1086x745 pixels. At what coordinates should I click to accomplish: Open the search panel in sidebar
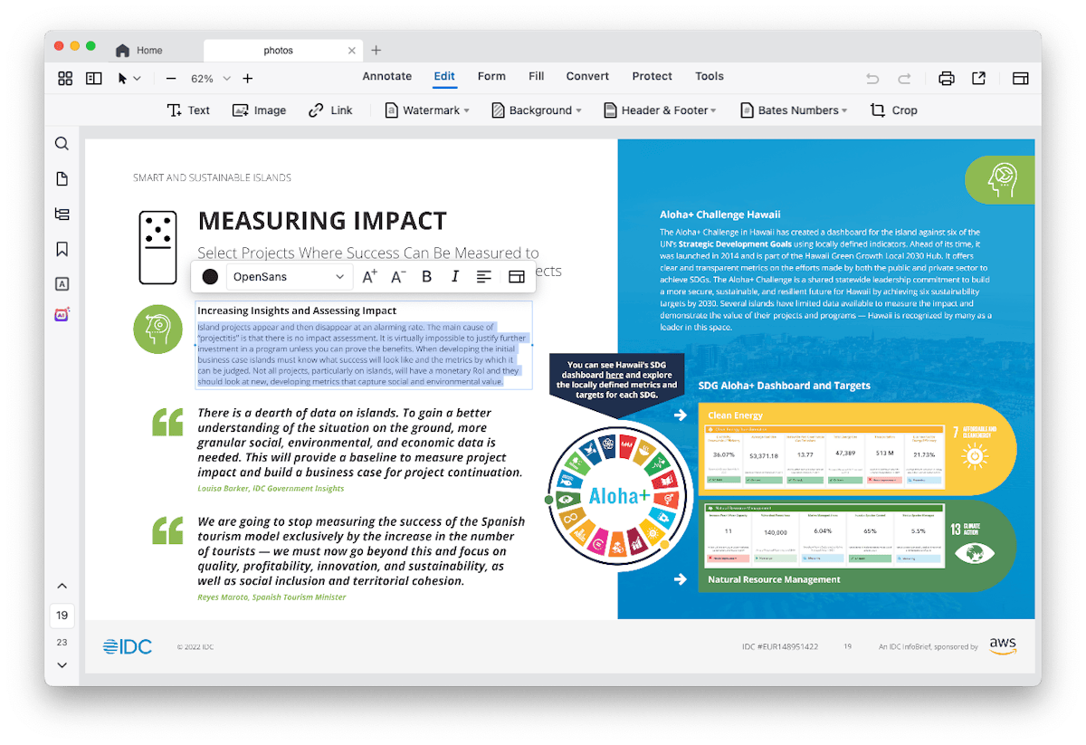point(62,144)
